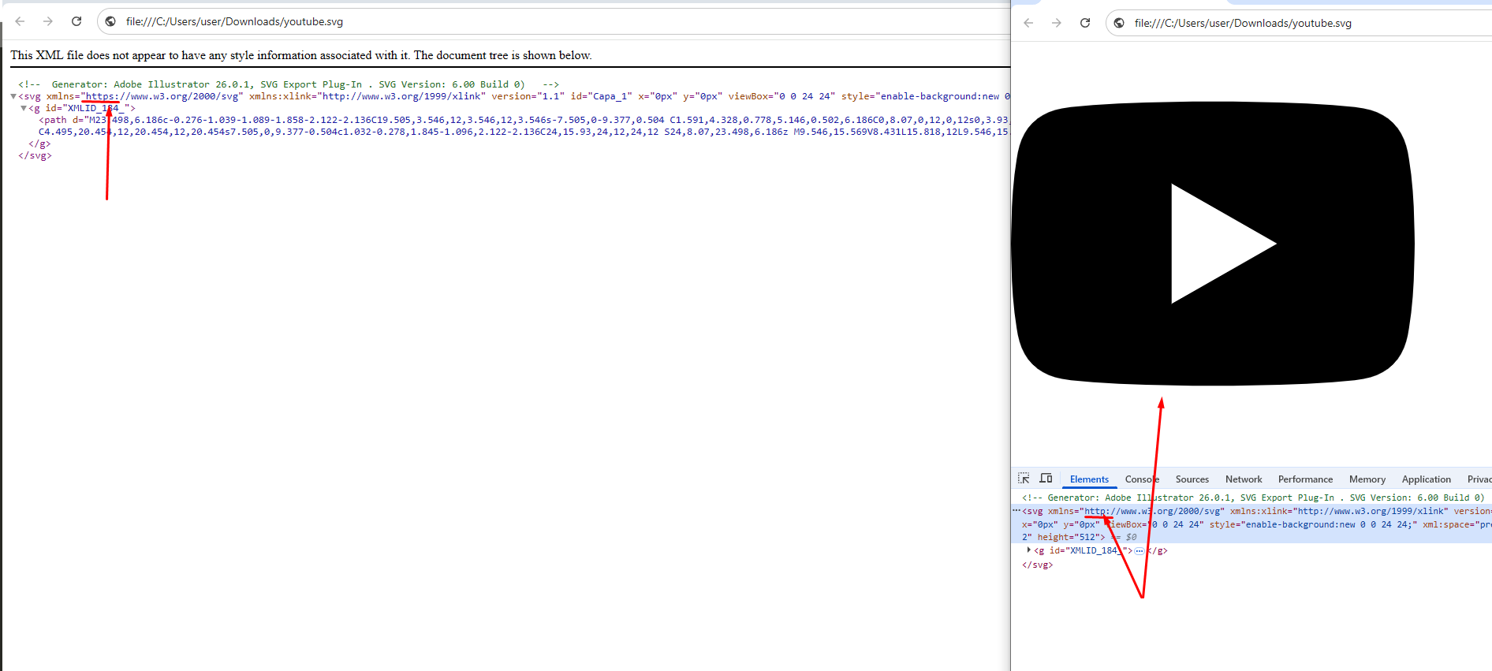Click the "This XML file does not appear" message
The height and width of the screenshot is (671, 1492).
300,55
